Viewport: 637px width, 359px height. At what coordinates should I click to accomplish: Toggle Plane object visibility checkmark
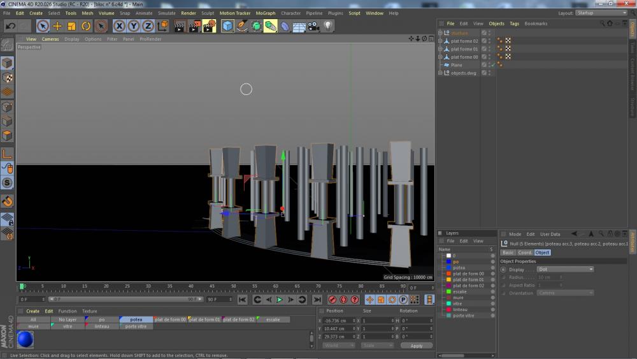pos(492,65)
